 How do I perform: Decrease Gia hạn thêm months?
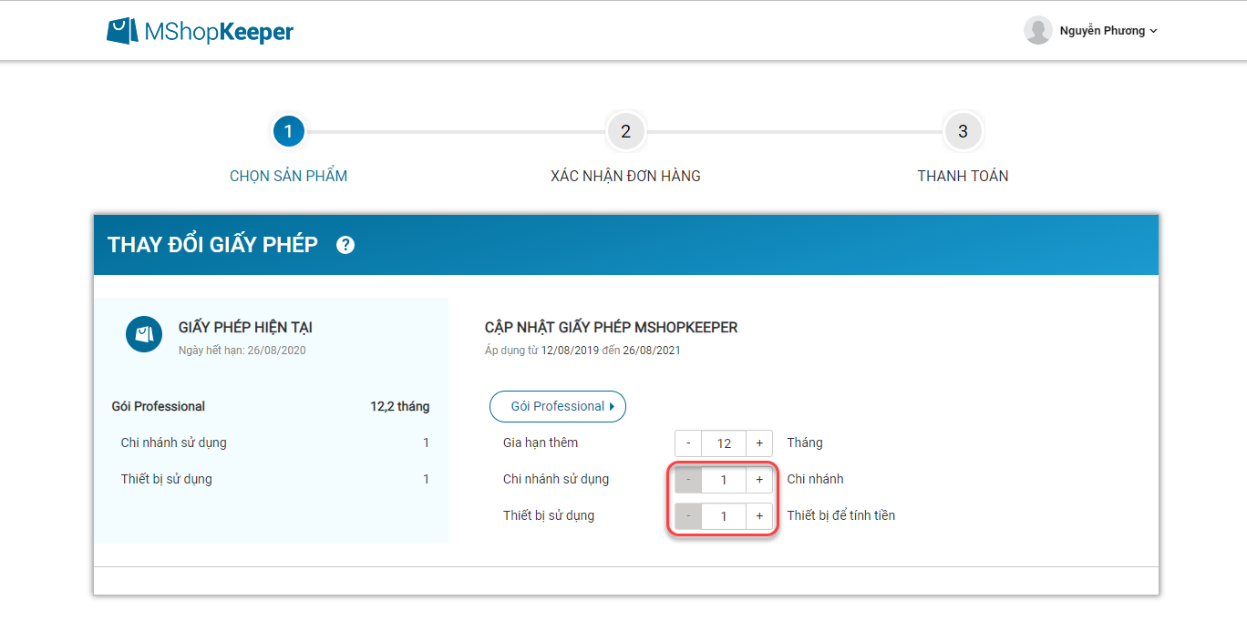tap(688, 443)
